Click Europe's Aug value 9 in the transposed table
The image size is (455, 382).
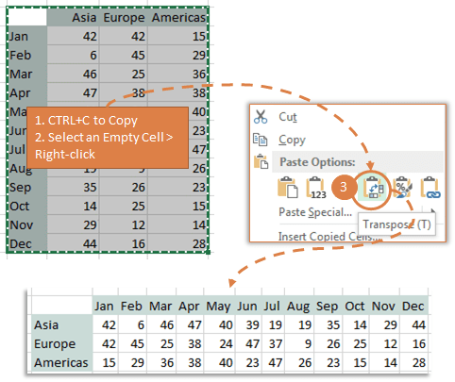[x=298, y=343]
